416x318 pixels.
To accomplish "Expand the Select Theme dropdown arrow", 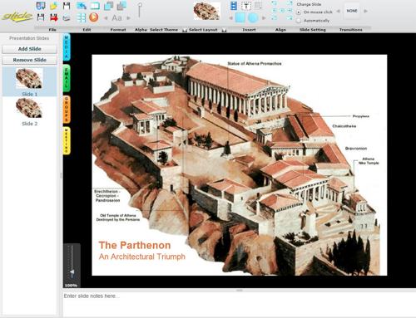I will coord(185,30).
